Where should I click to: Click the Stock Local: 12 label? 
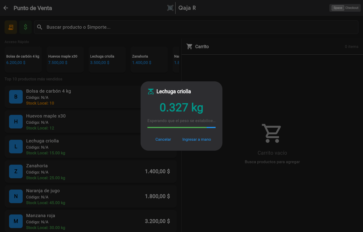[40, 128]
